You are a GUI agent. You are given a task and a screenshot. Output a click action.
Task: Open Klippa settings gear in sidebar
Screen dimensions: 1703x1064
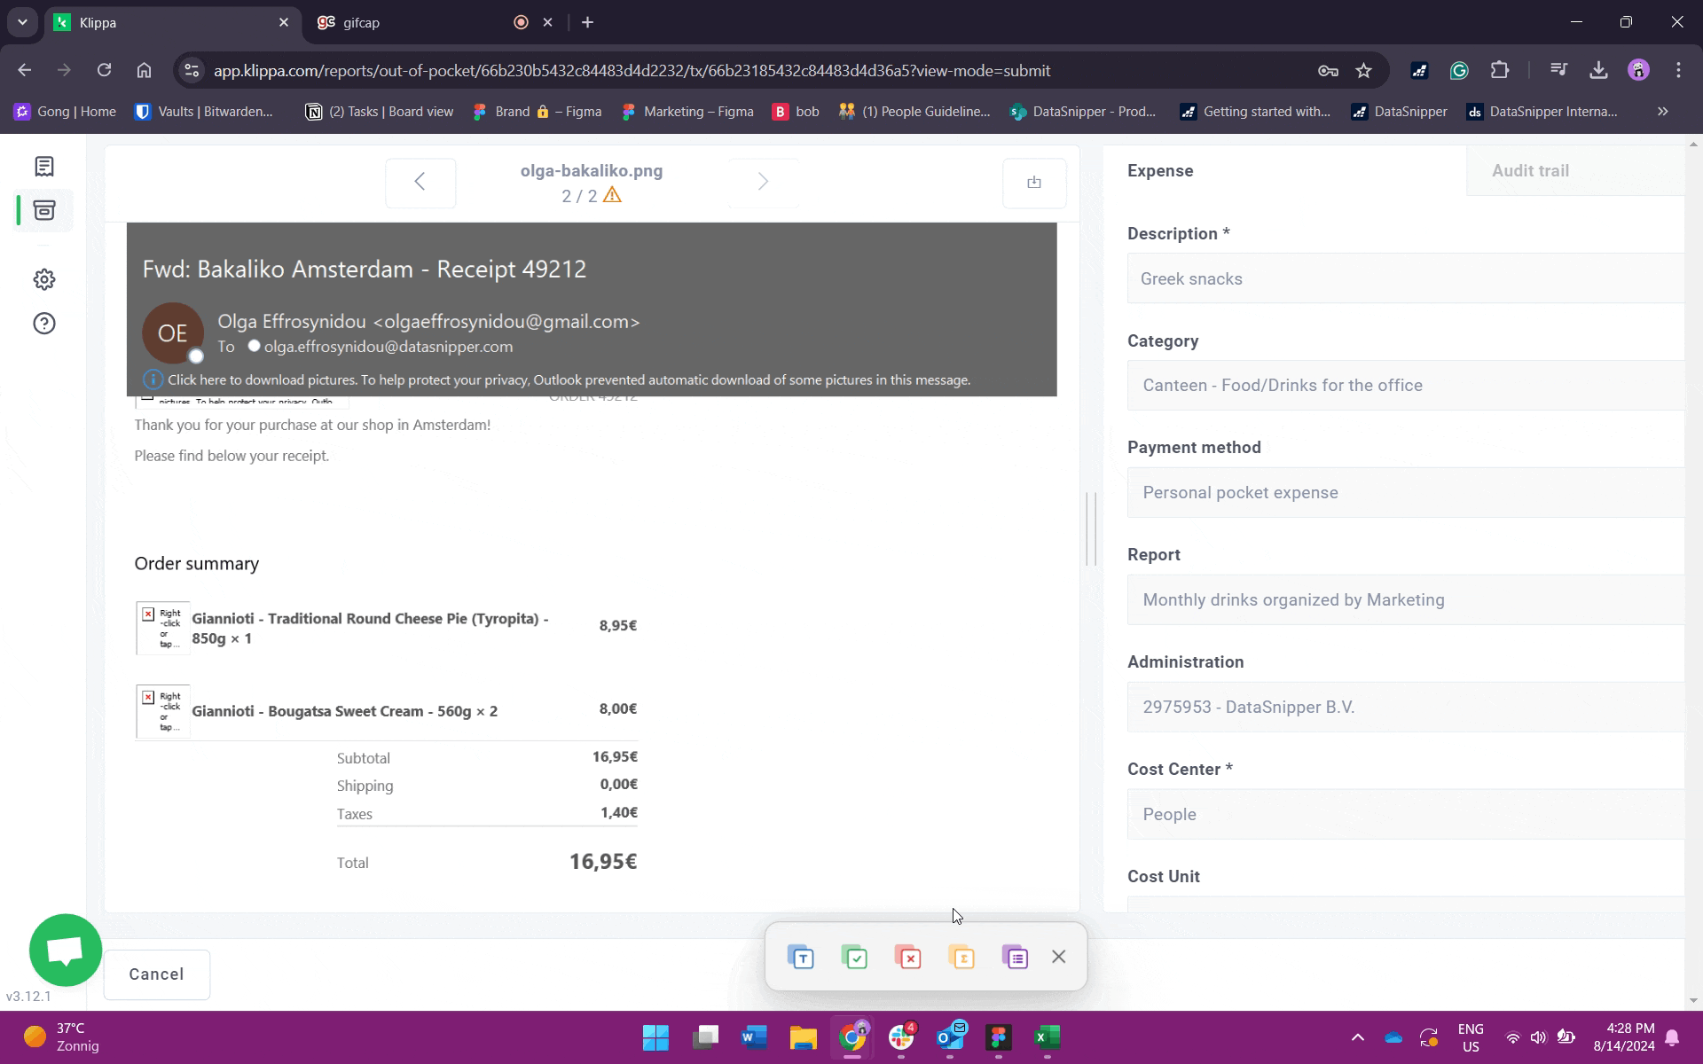tap(44, 280)
